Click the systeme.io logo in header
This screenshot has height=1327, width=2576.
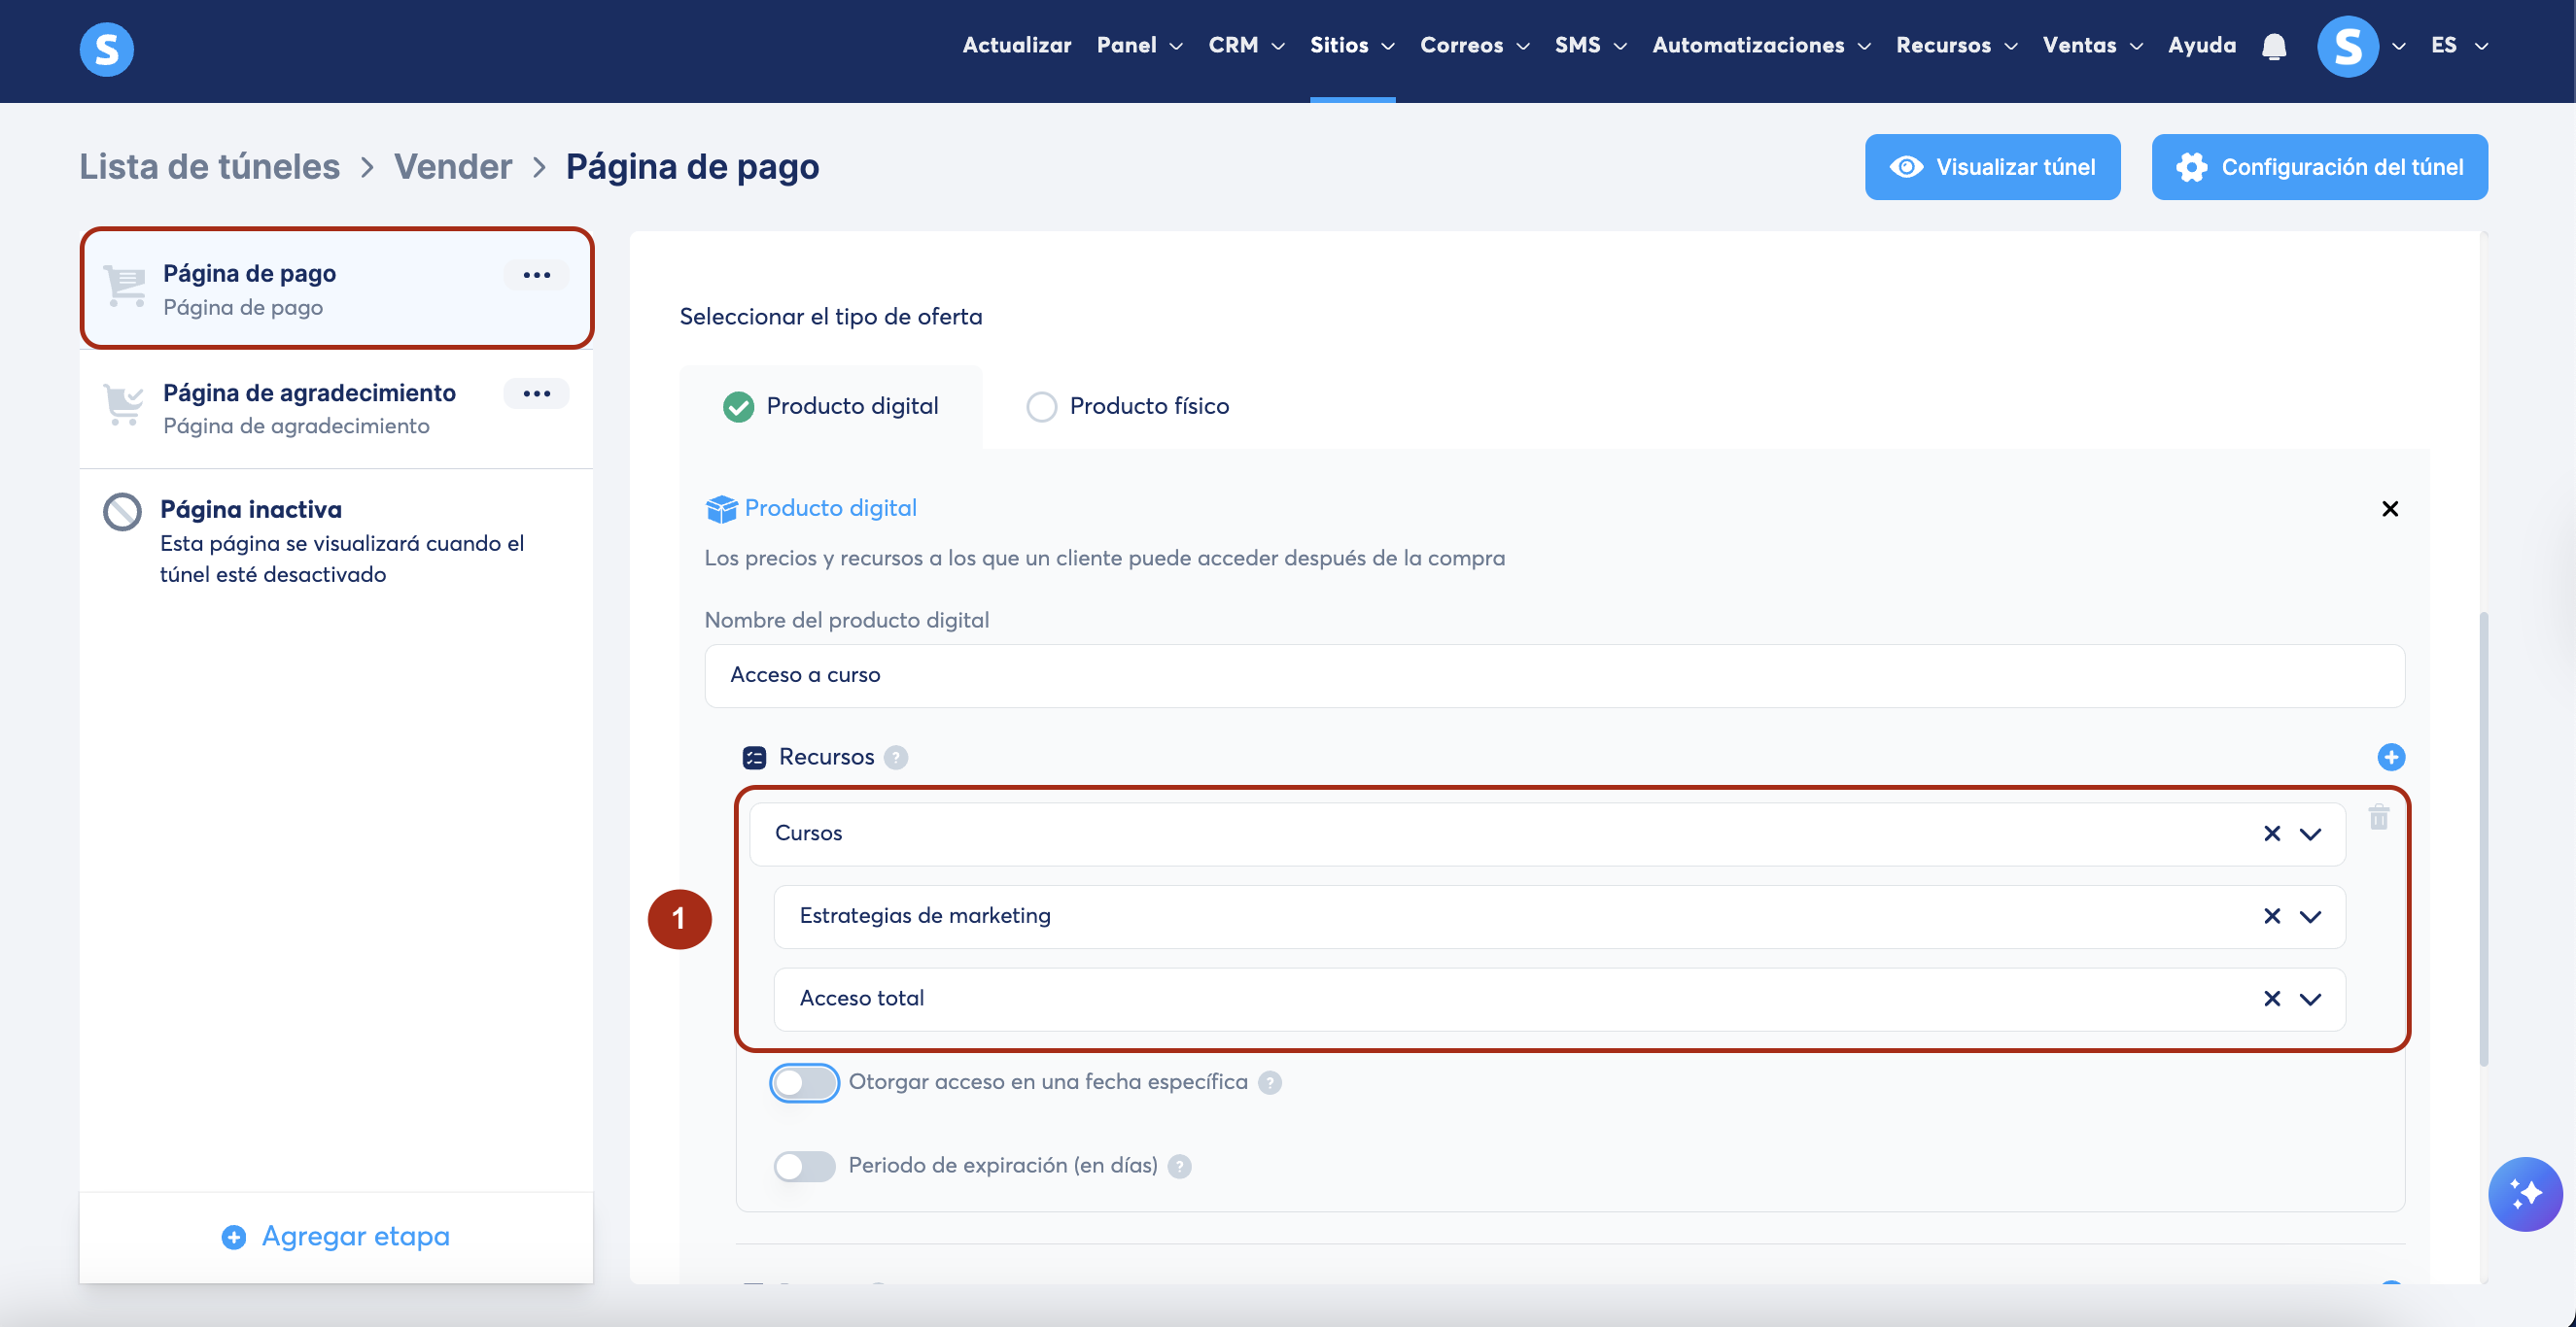tap(106, 48)
